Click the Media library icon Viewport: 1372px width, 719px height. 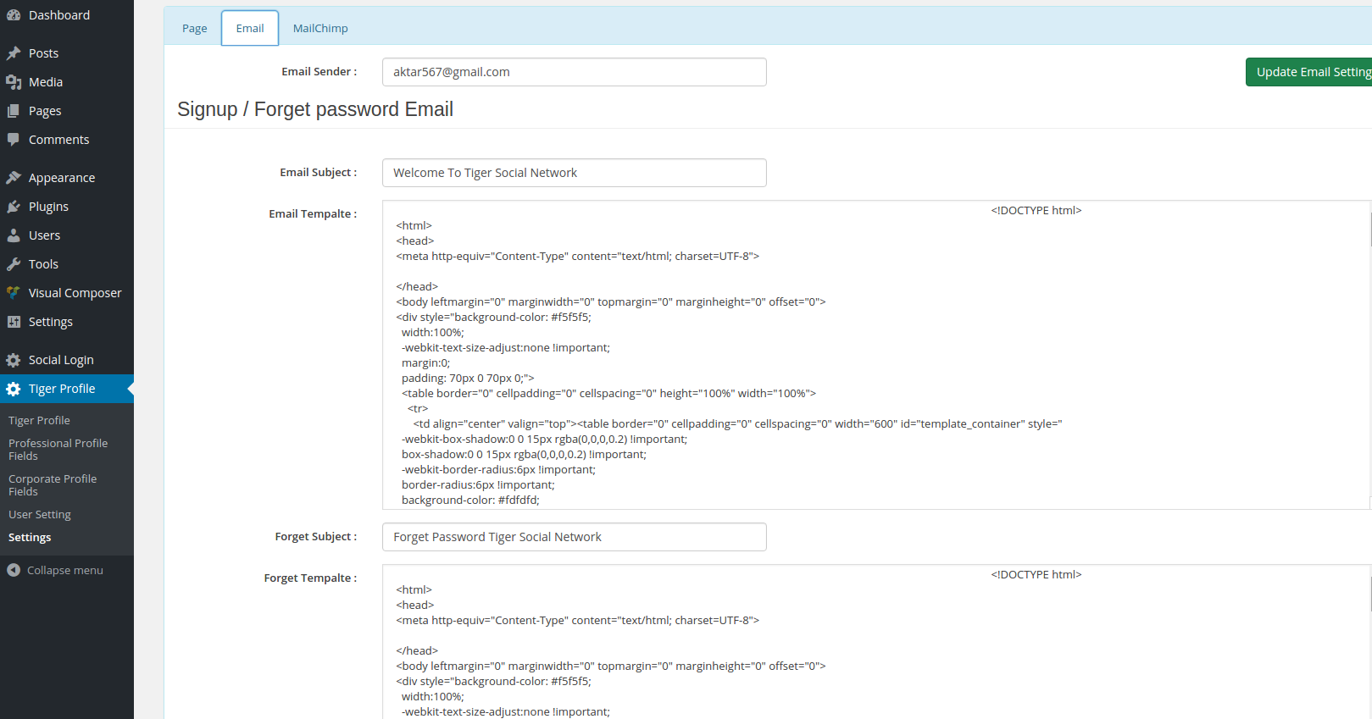click(x=14, y=82)
